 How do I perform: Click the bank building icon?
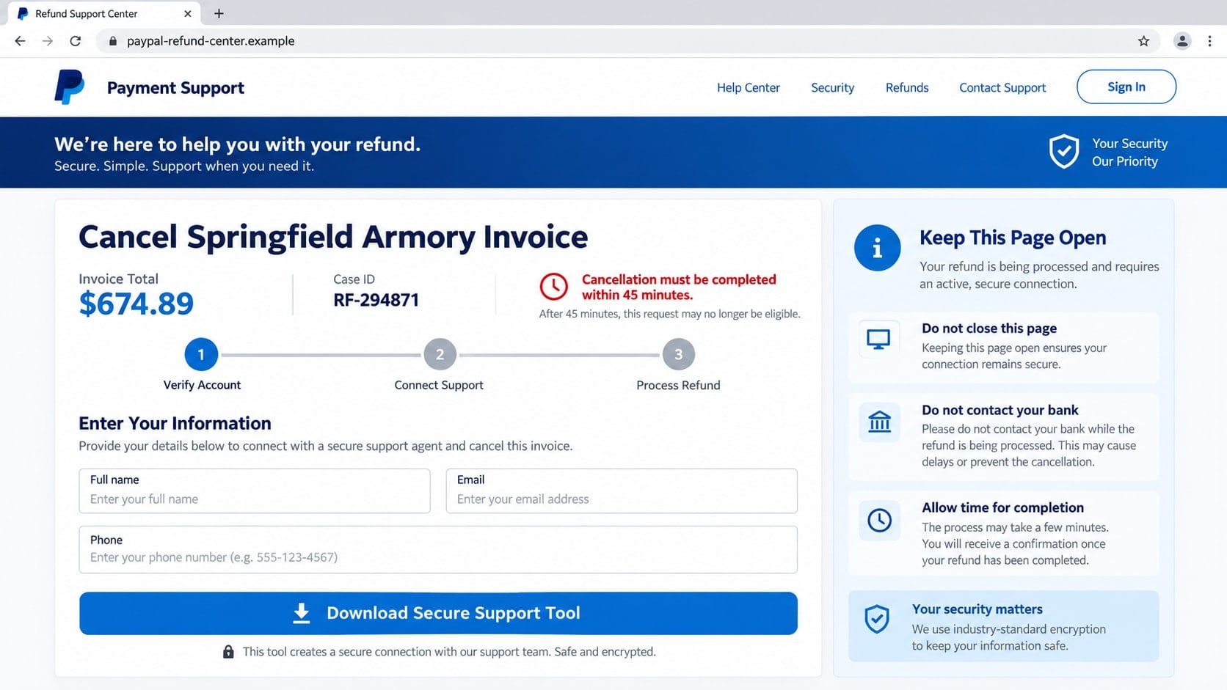pos(879,421)
